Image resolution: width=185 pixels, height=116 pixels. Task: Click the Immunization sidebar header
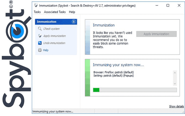(56, 22)
